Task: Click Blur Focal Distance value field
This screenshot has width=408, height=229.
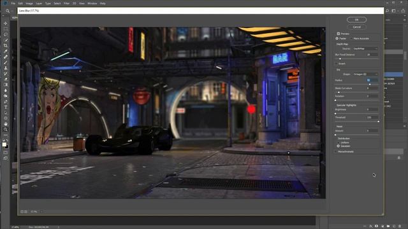Action: point(372,55)
